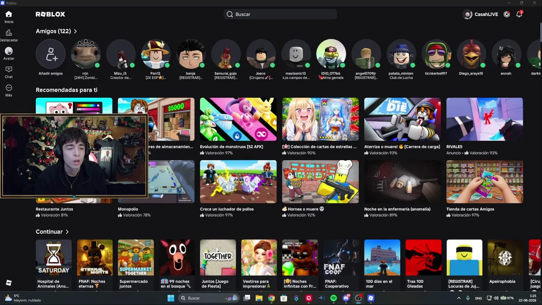This screenshot has height=305, width=542.
Task: Open the Chat panel
Action: (8, 72)
